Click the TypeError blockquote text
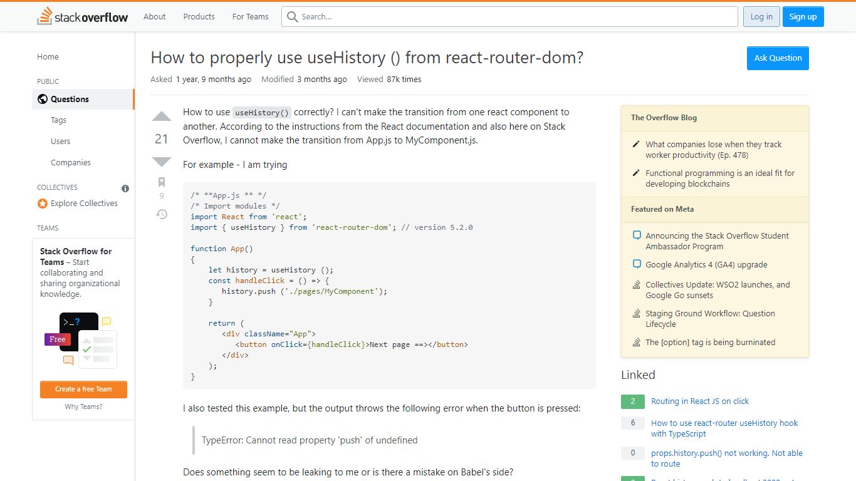This screenshot has width=856, height=481. (310, 440)
